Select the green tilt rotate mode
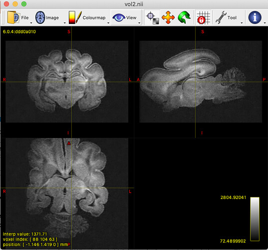Image resolution: width=268 pixels, height=250 pixels. 184,17
